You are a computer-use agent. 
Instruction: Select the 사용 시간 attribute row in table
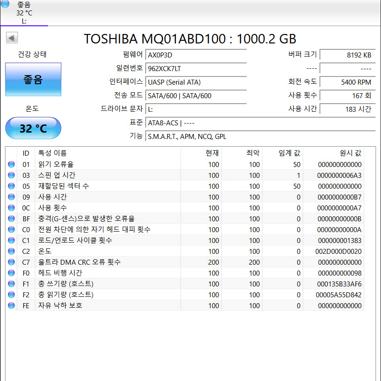(185, 197)
